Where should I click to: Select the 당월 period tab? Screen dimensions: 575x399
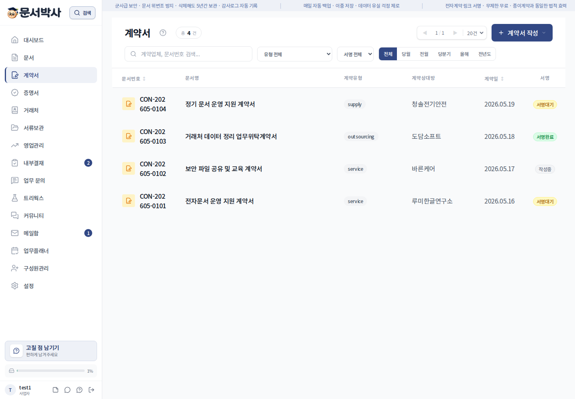pos(406,54)
